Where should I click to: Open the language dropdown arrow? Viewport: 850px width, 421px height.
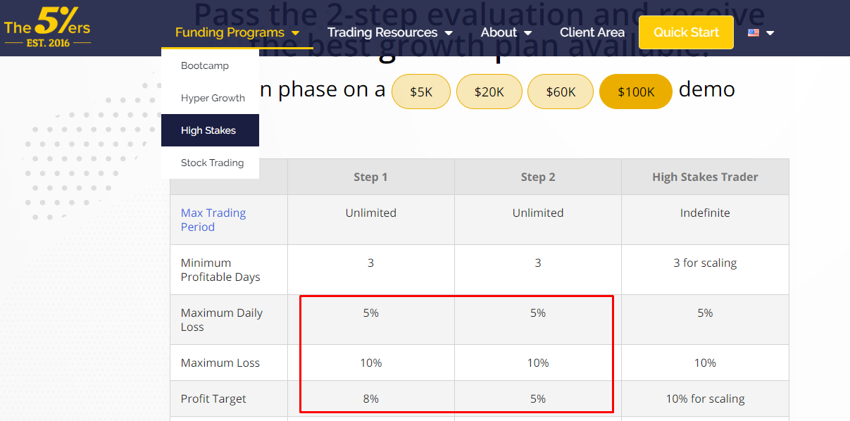pyautogui.click(x=770, y=33)
